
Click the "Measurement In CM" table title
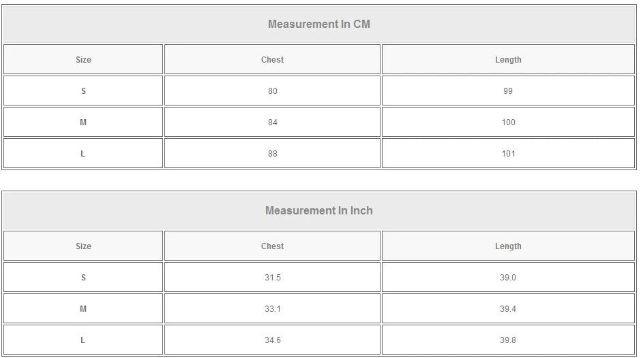tap(319, 25)
